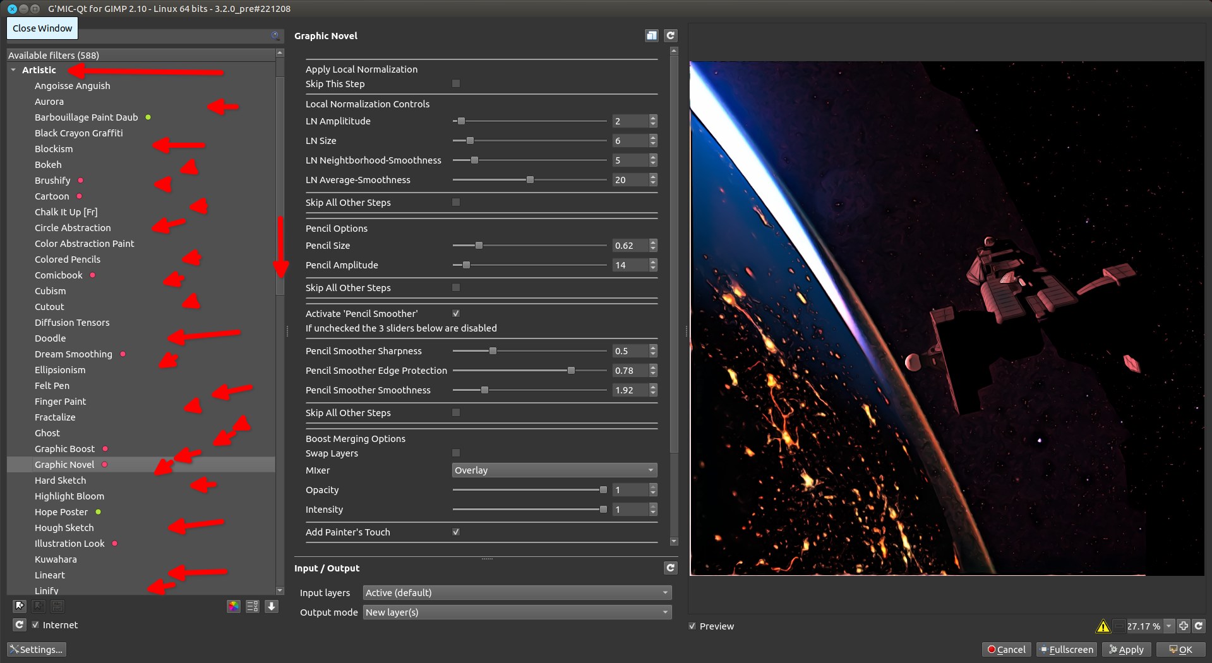This screenshot has height=663, width=1212.
Task: Open the filter selection mode checklist icon
Action: click(x=253, y=607)
